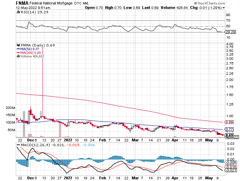Click the 0.03 label on MACD axis
The image size is (240, 181).
230,144
